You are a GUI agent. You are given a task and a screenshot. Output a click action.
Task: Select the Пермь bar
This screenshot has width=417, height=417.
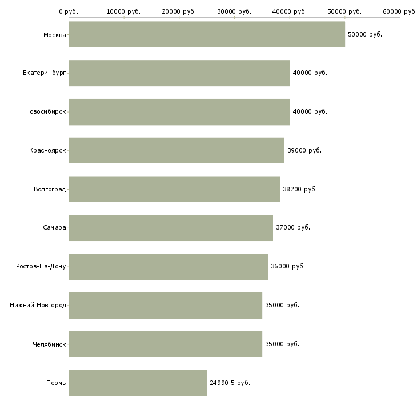(x=138, y=383)
